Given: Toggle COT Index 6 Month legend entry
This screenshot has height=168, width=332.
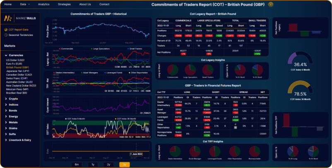Looking at the screenshot, I should pyautogui.click(x=75, y=119).
